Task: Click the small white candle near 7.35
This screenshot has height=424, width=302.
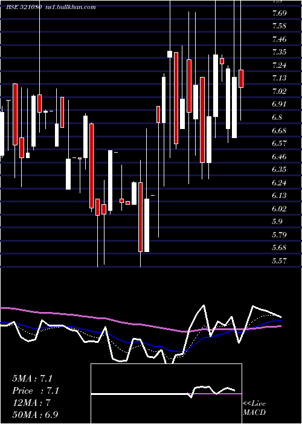Action: coord(170,54)
